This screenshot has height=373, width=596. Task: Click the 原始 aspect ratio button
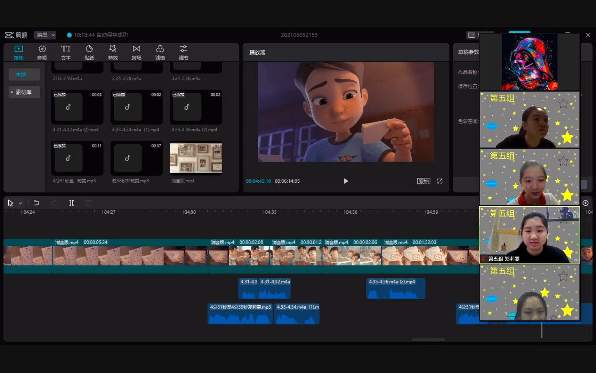click(x=423, y=181)
